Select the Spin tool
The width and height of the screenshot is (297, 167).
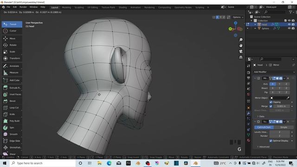[x=12, y=128]
